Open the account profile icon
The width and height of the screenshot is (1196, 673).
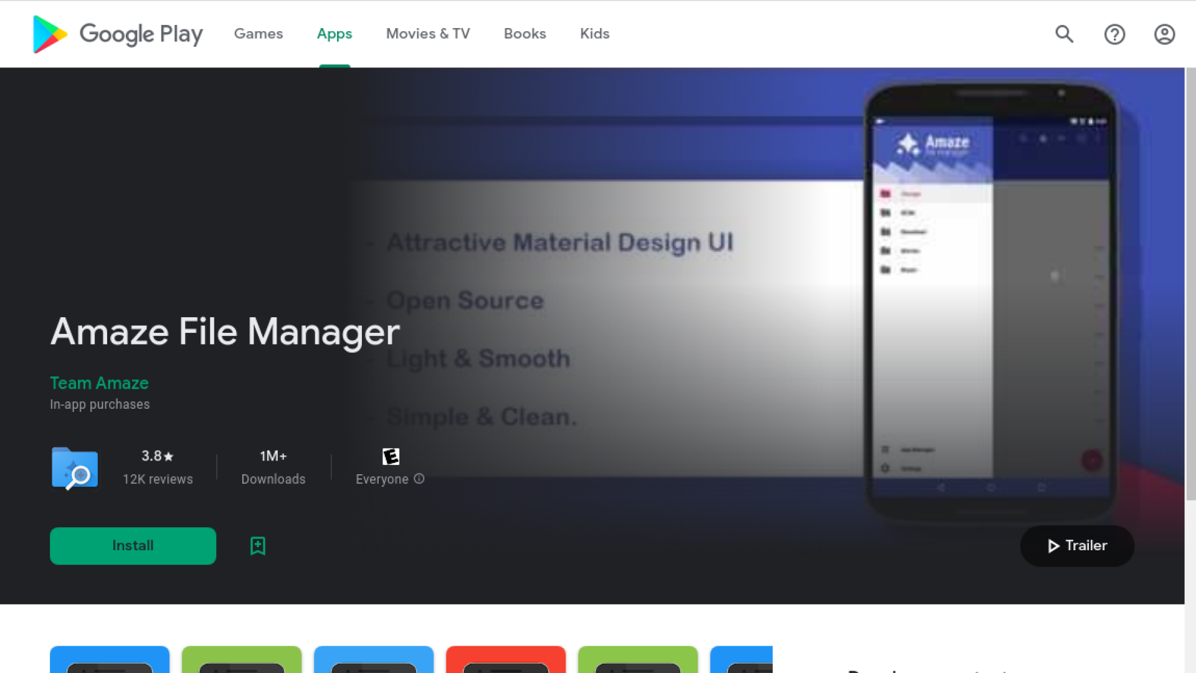(1164, 34)
